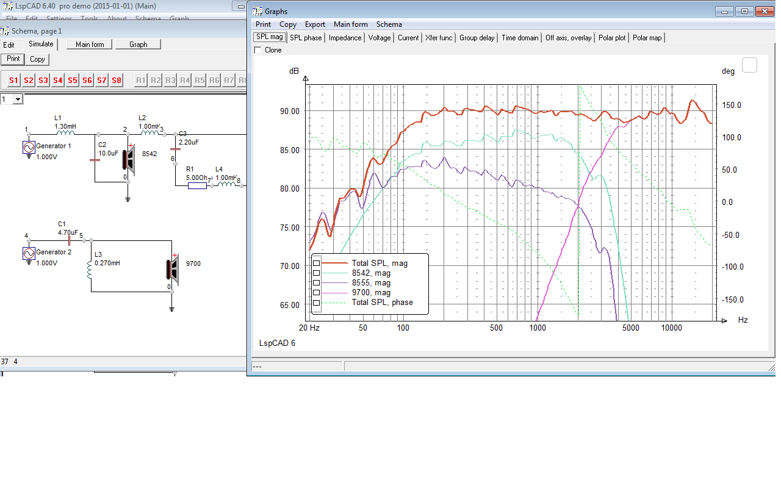Switch to SPL phase tab

pyautogui.click(x=306, y=38)
